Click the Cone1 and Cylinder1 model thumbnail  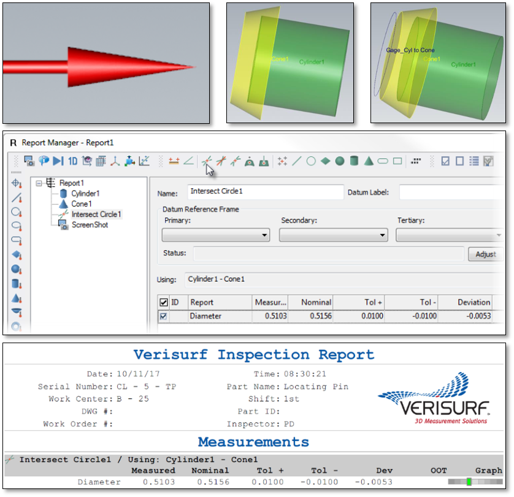[x=290, y=63]
